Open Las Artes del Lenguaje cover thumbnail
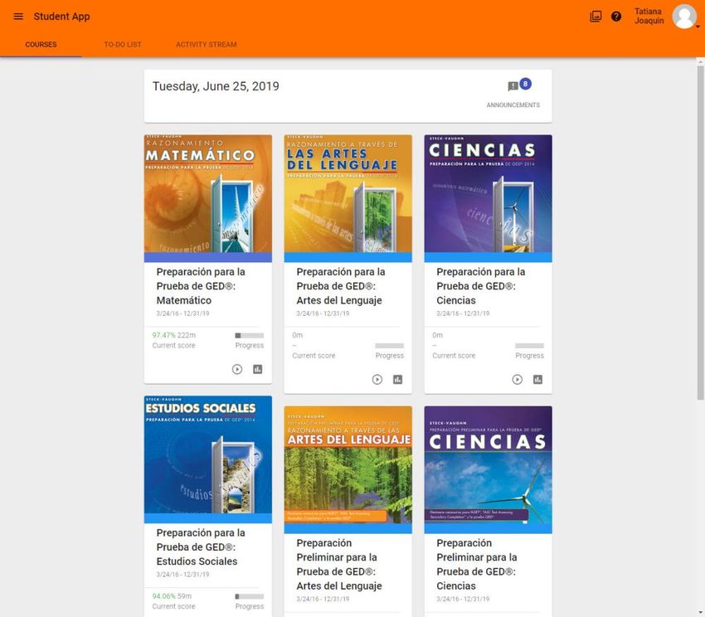 [x=348, y=194]
